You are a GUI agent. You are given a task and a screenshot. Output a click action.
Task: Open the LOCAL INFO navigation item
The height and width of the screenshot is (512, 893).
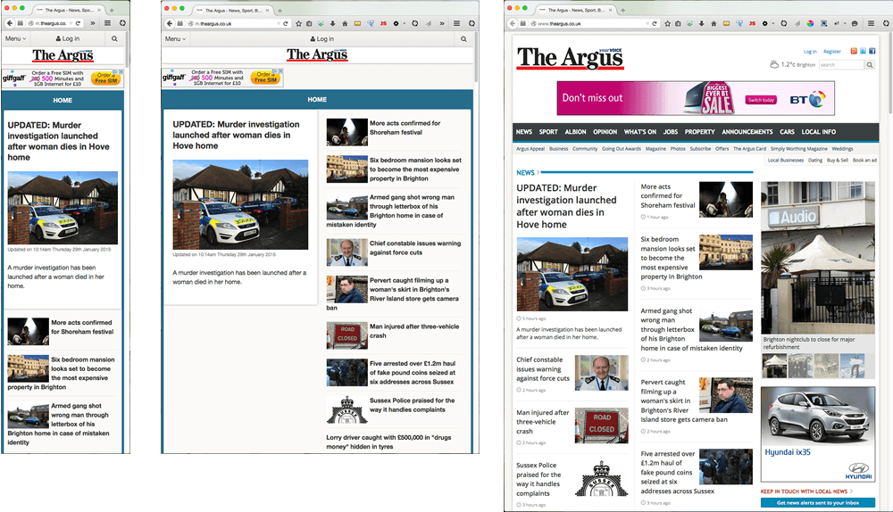point(818,131)
